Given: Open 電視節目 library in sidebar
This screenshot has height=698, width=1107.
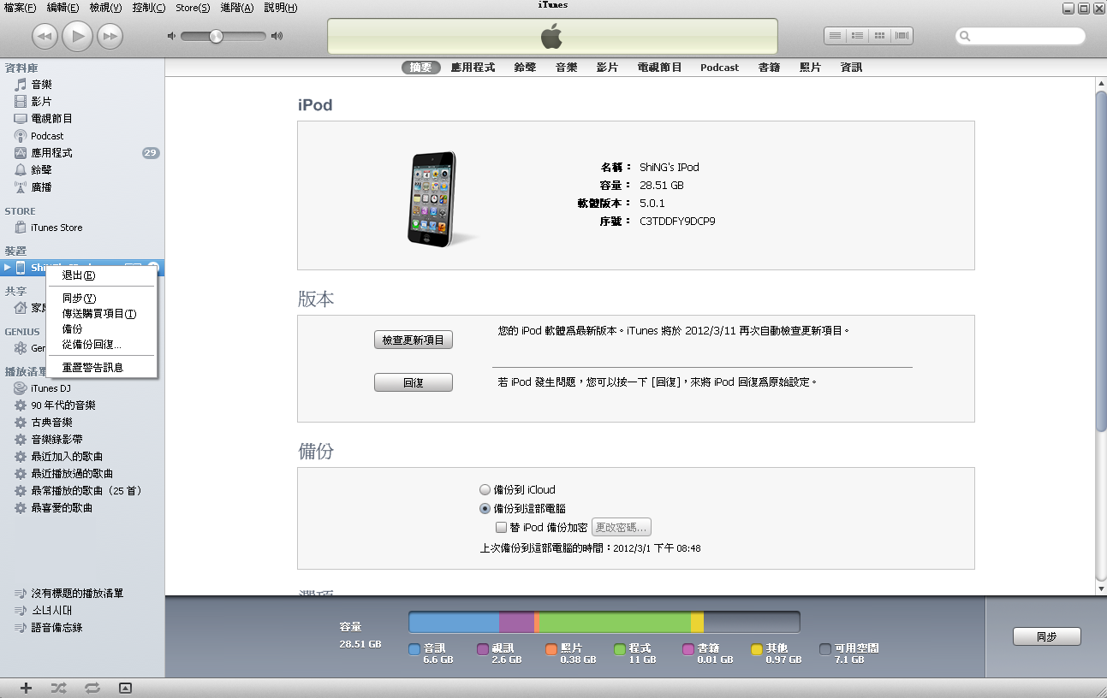Looking at the screenshot, I should (x=51, y=118).
